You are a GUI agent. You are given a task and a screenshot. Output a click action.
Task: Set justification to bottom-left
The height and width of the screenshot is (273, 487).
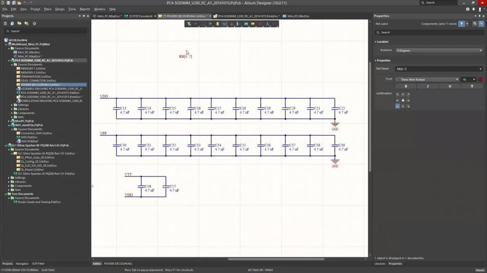coord(398,106)
